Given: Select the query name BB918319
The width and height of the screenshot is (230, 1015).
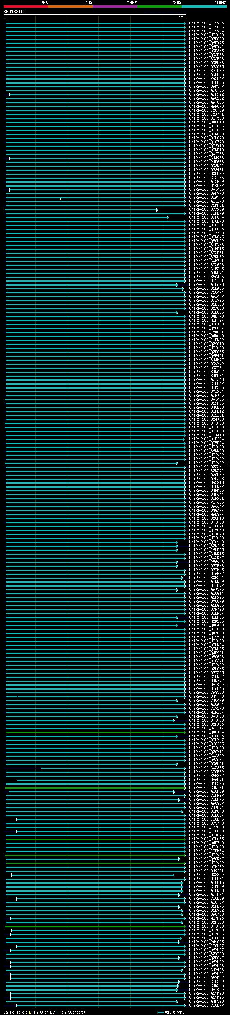Looking at the screenshot, I should (x=13, y=12).
